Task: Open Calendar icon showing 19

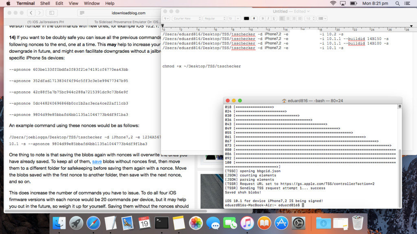Action: (145, 223)
